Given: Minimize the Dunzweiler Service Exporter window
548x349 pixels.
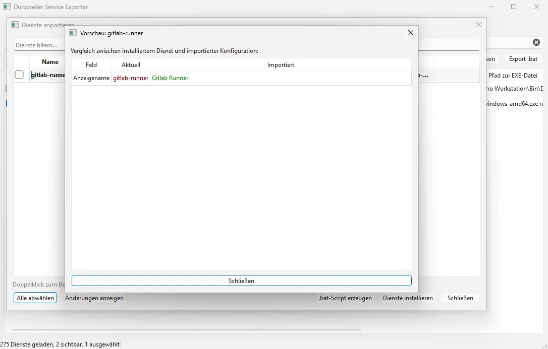Looking at the screenshot, I should point(490,7).
